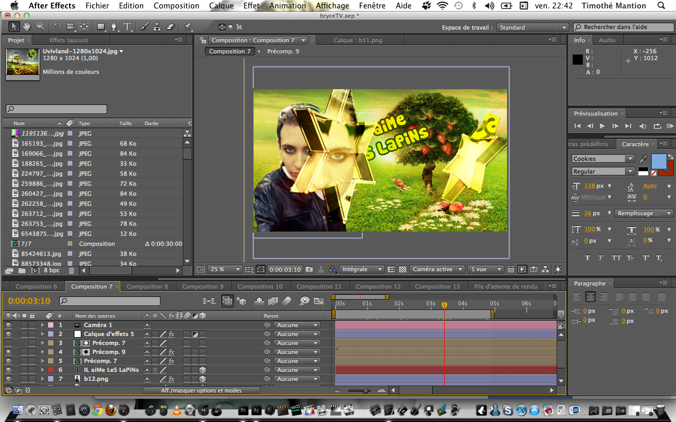The width and height of the screenshot is (676, 422).
Task: Open the 1 vue layout dropdown
Action: (486, 269)
